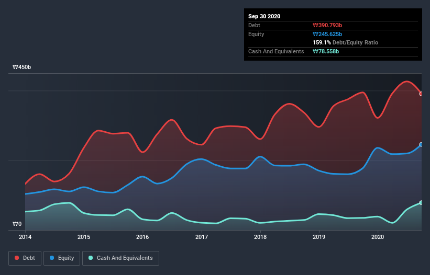430x275 pixels.
Task: Click the 2014 x-axis label
Action: [25, 237]
